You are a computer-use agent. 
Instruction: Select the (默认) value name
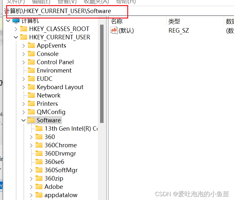(126, 31)
